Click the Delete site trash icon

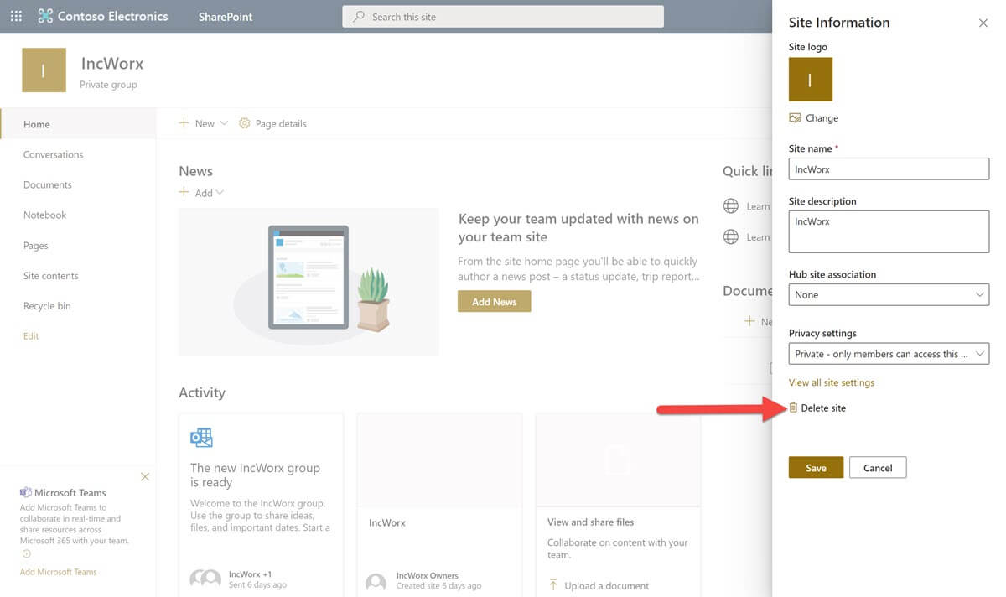click(x=793, y=408)
